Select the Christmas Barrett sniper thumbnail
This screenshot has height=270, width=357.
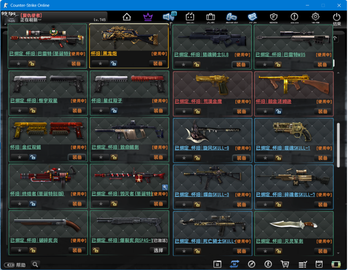[47, 38]
